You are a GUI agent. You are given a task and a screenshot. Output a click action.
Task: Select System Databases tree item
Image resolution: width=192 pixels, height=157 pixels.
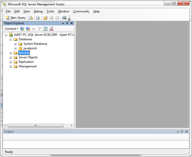(x=35, y=44)
